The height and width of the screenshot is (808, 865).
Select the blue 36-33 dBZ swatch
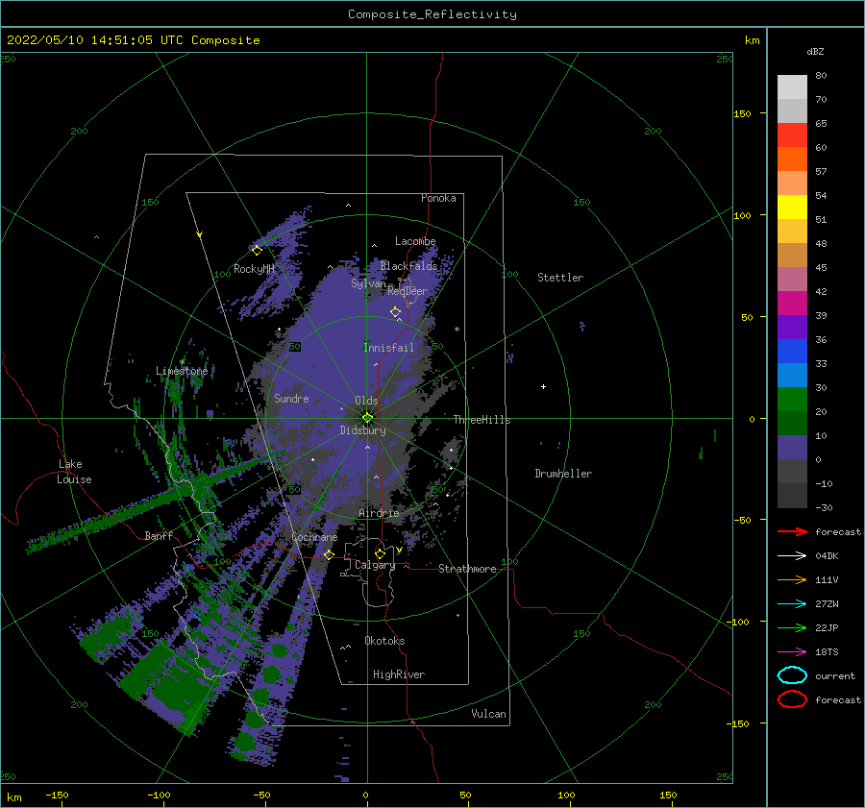pos(792,352)
